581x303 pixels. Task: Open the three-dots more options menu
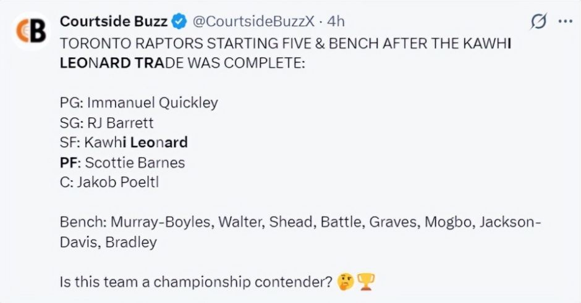(x=566, y=22)
